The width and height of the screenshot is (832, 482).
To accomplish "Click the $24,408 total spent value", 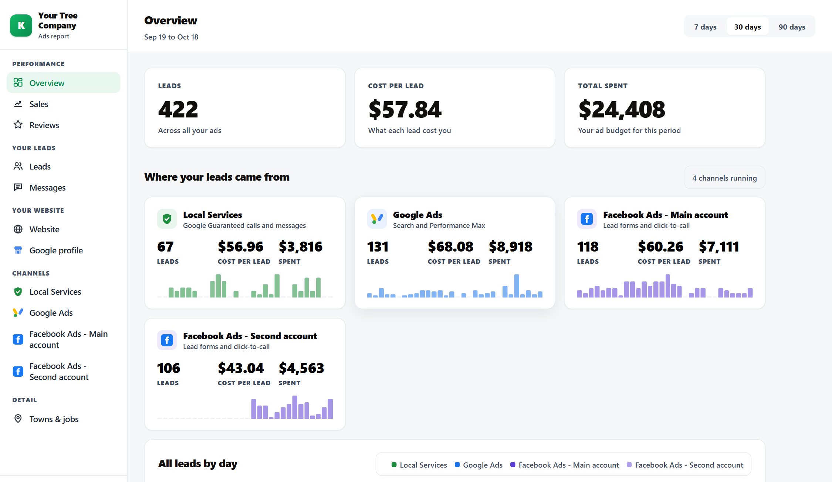I will [622, 109].
